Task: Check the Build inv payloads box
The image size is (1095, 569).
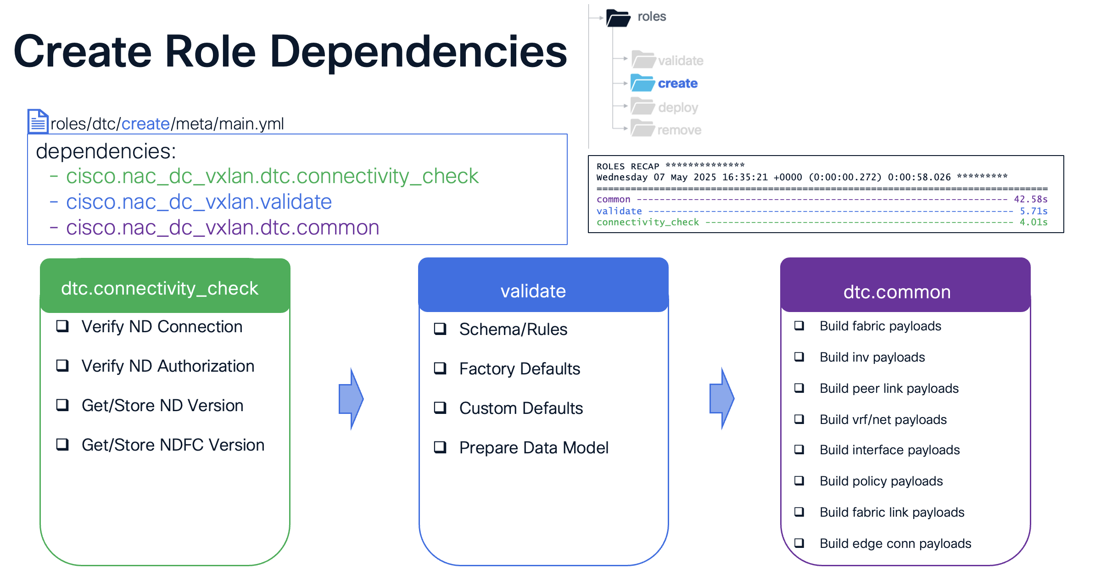Action: point(799,357)
